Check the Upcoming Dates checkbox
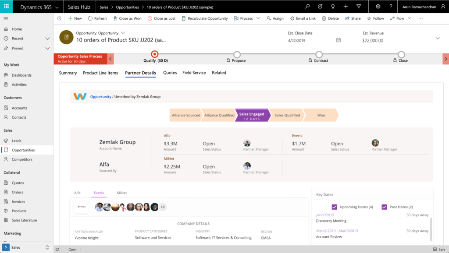Screen dimensions: 449x253 click(x=335, y=207)
